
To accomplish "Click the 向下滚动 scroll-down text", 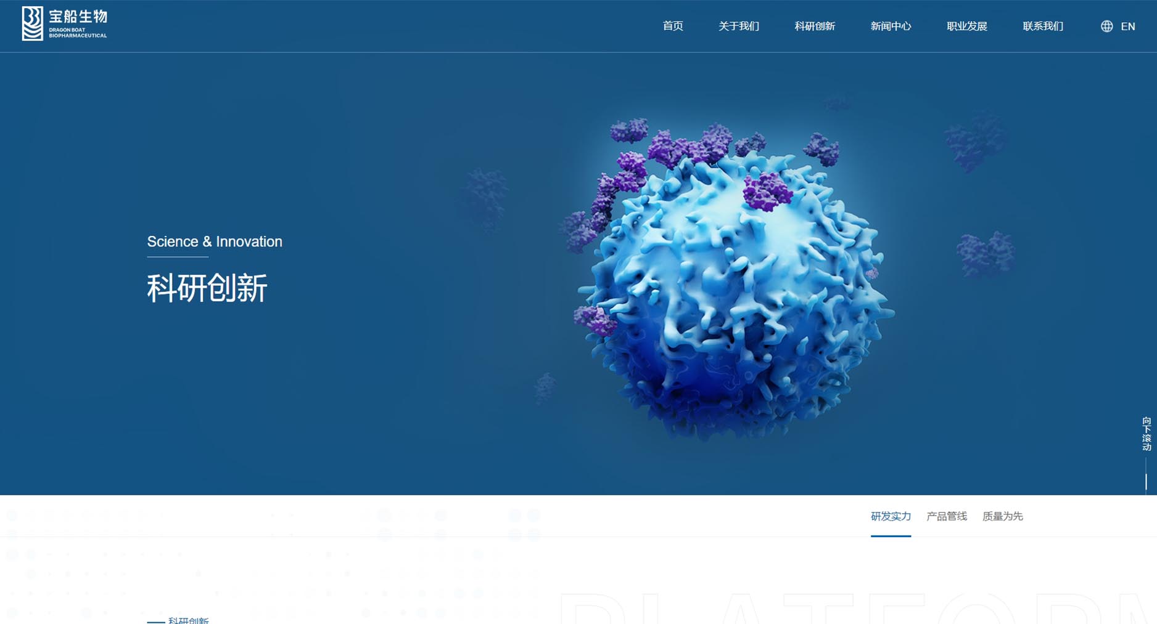I will [x=1146, y=434].
